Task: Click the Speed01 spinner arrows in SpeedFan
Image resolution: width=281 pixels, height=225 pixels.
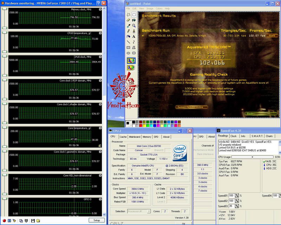Action: click(237, 195)
